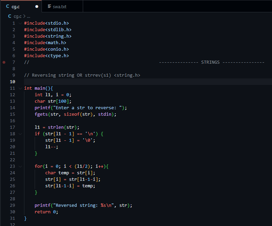
Task: Click the unsaved dot on cg.c tab
Action: point(37,7)
